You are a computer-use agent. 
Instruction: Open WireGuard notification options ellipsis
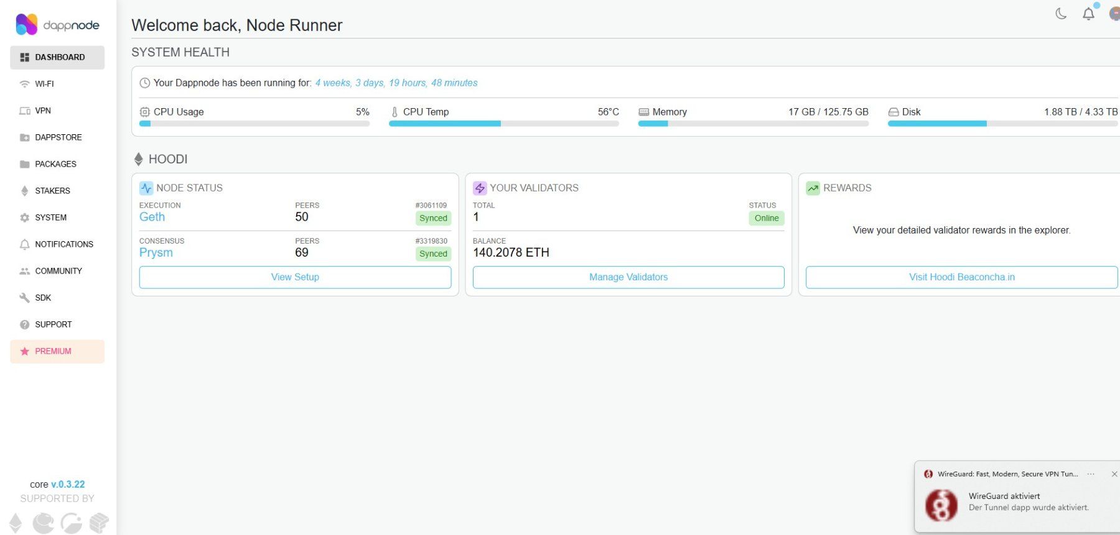pos(1091,474)
